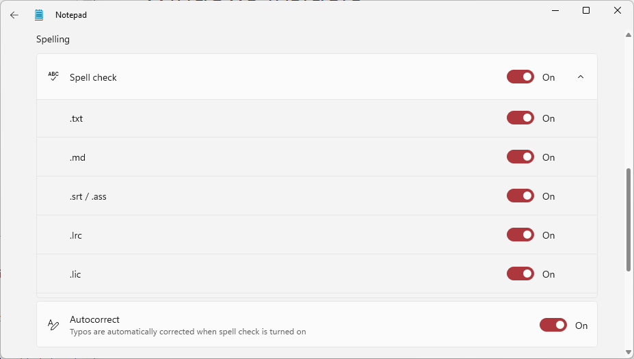Turn off the main Spell check toggle
The height and width of the screenshot is (359, 634).
pos(520,77)
